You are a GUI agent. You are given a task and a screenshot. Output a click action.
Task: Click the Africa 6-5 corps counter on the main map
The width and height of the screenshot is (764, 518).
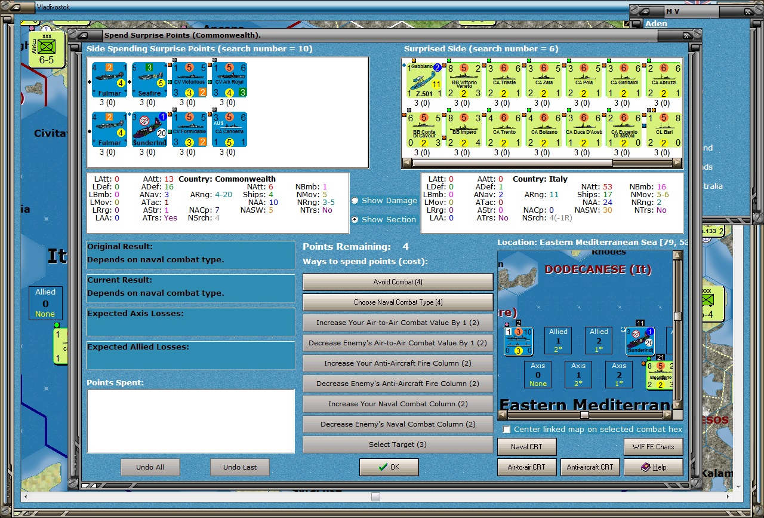coord(46,49)
